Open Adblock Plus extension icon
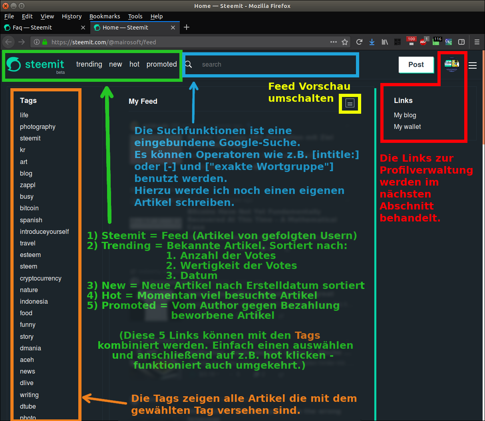 point(424,42)
